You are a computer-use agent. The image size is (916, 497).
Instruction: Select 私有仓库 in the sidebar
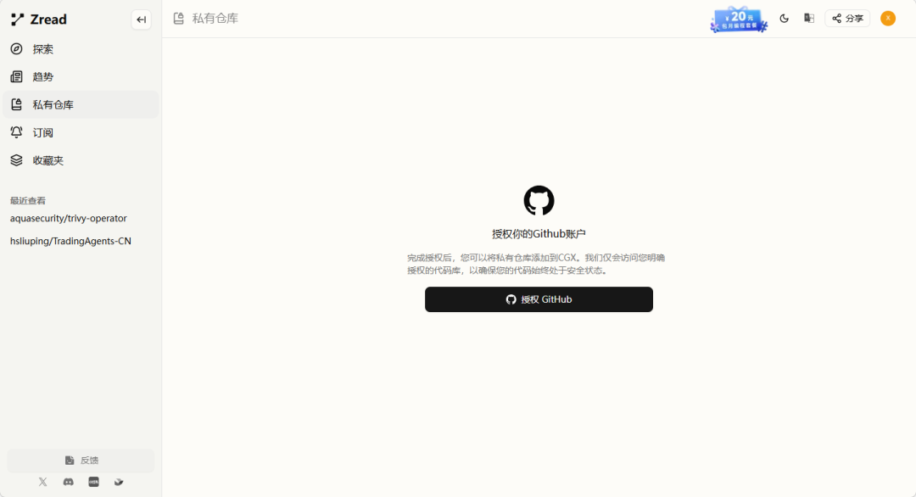pyautogui.click(x=81, y=104)
